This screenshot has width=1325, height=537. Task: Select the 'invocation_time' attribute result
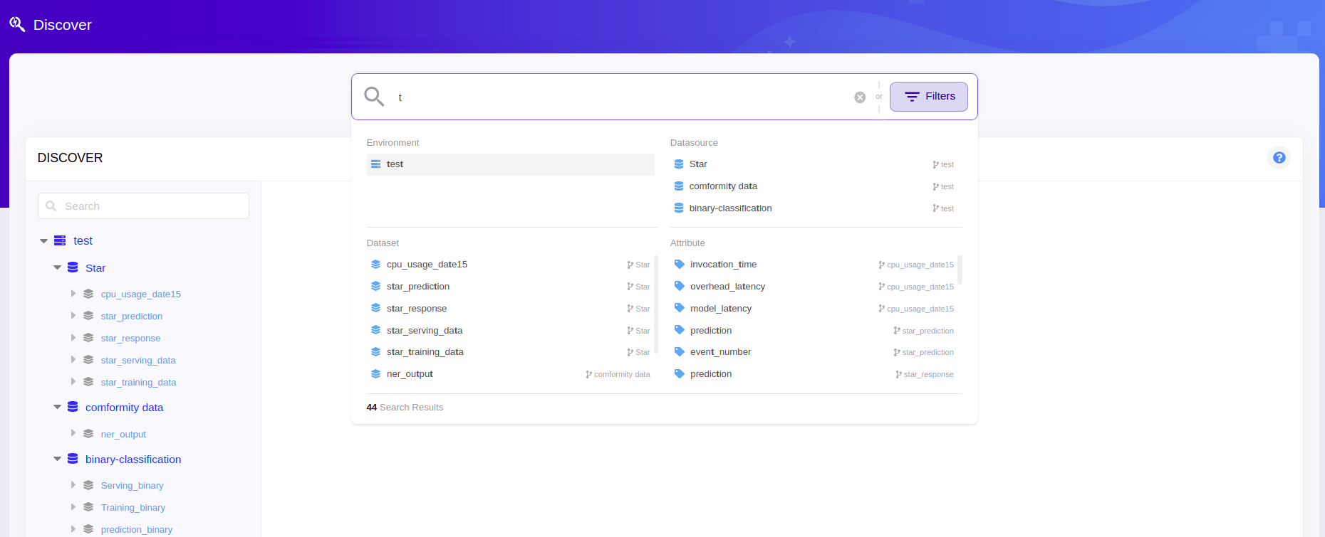point(814,265)
